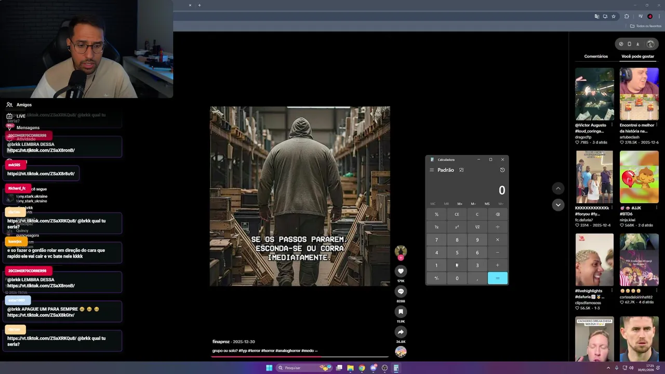The height and width of the screenshot is (374, 665).
Task: Like the TikTok video with heart icon
Action: tap(401, 271)
